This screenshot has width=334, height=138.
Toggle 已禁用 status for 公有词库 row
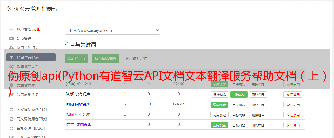(293, 95)
